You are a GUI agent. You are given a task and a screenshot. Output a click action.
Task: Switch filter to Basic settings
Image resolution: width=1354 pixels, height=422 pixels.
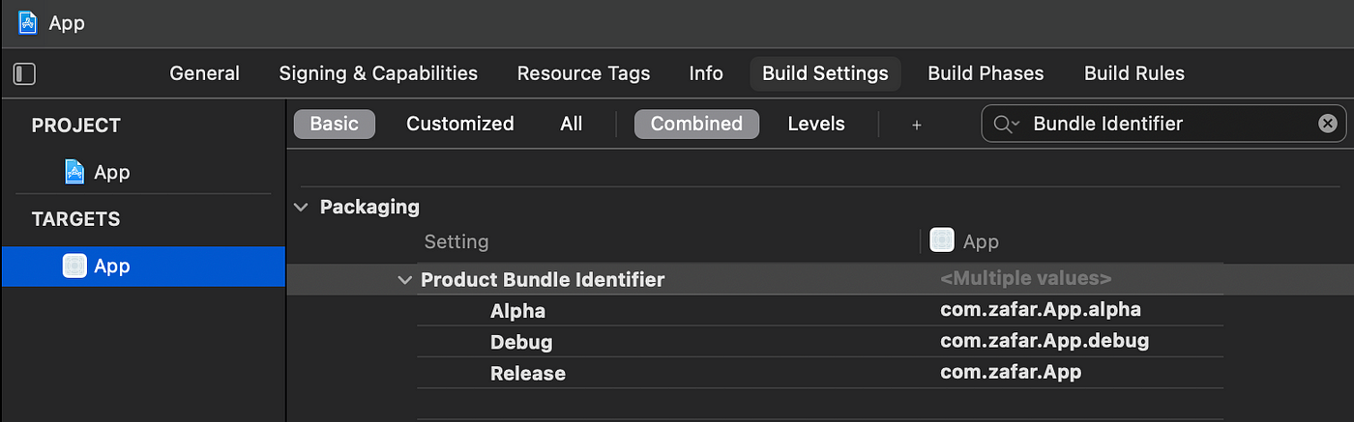(x=334, y=124)
